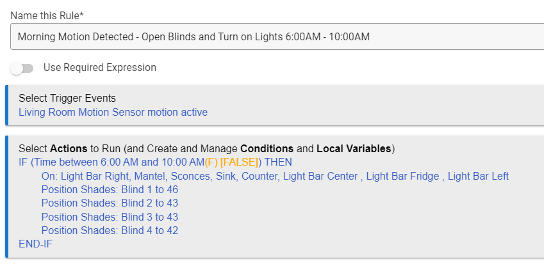Select the 'Blind 1 to 46' shade action

tap(110, 189)
